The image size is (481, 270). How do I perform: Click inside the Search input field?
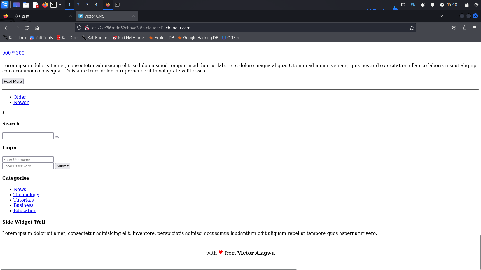tap(28, 136)
